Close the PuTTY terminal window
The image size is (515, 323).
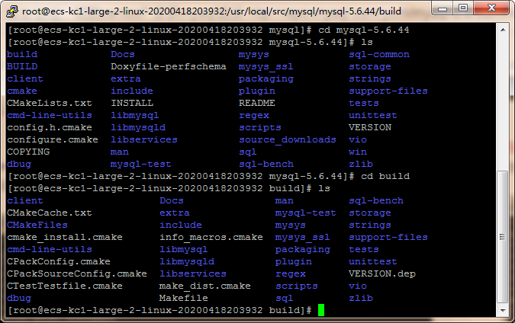[x=491, y=8]
